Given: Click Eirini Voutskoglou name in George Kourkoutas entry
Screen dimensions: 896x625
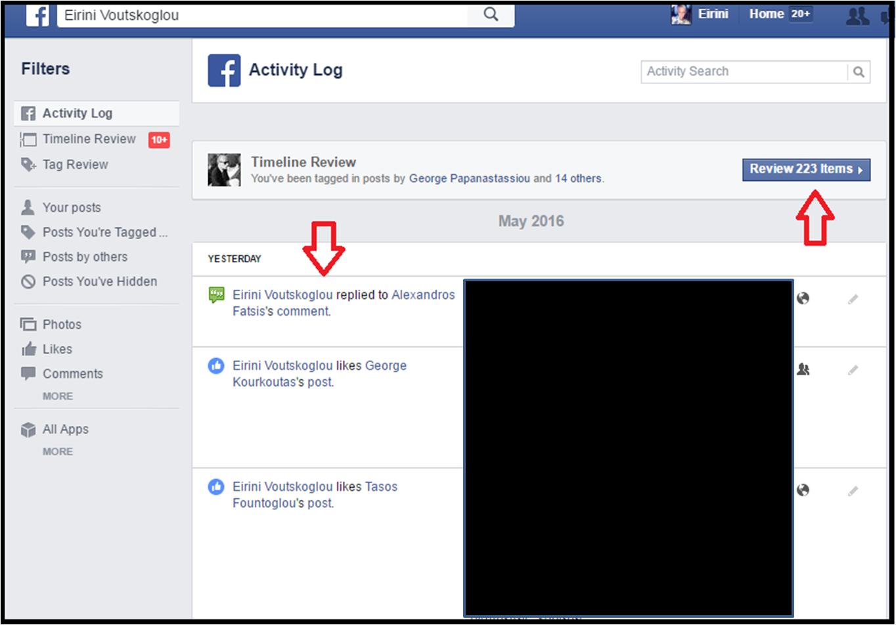Looking at the screenshot, I should coord(282,366).
